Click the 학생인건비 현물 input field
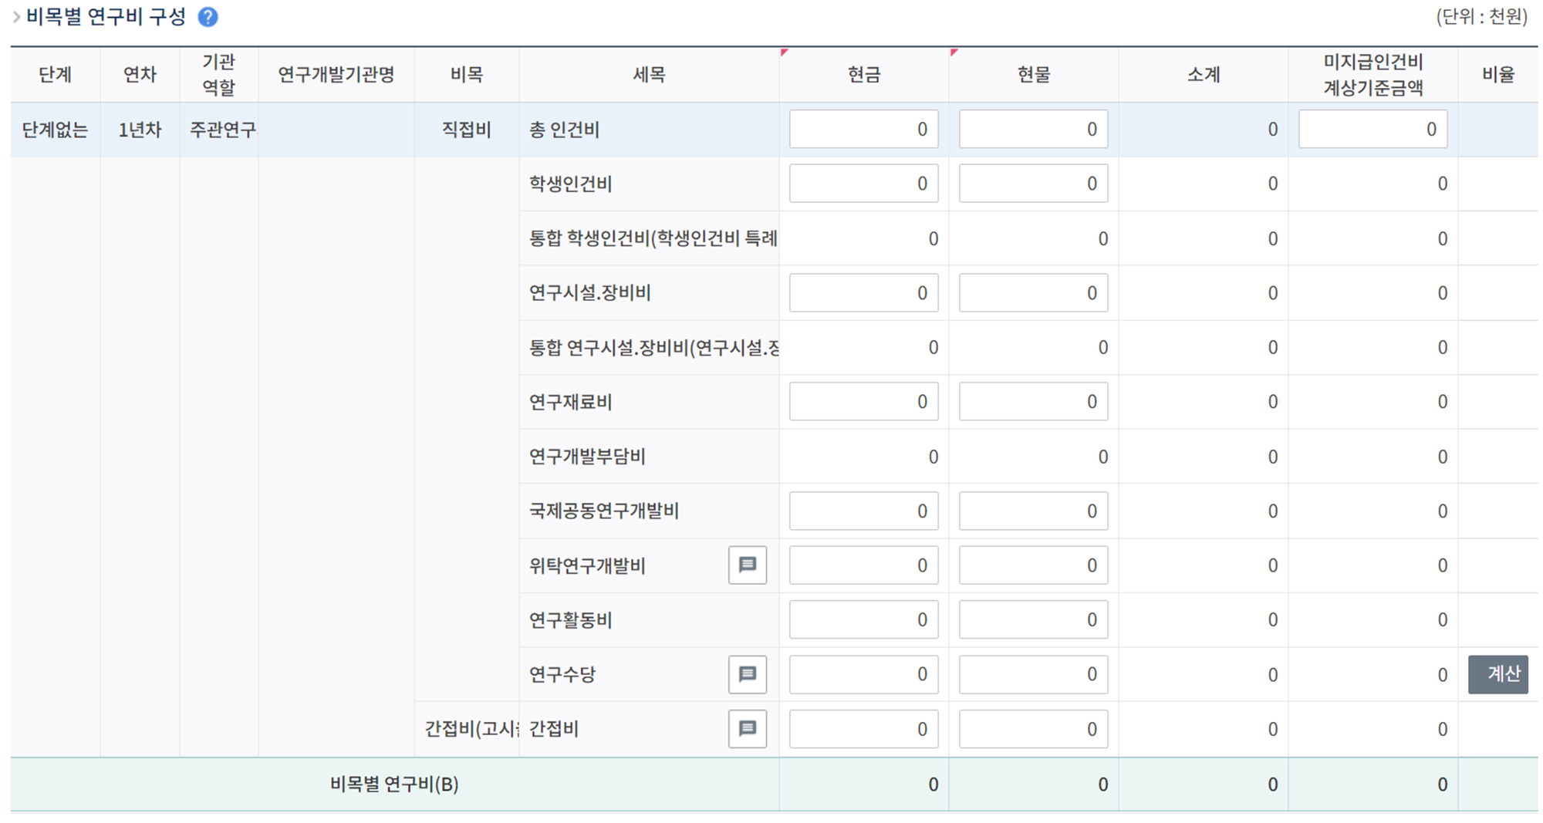1543x823 pixels. pyautogui.click(x=1033, y=184)
